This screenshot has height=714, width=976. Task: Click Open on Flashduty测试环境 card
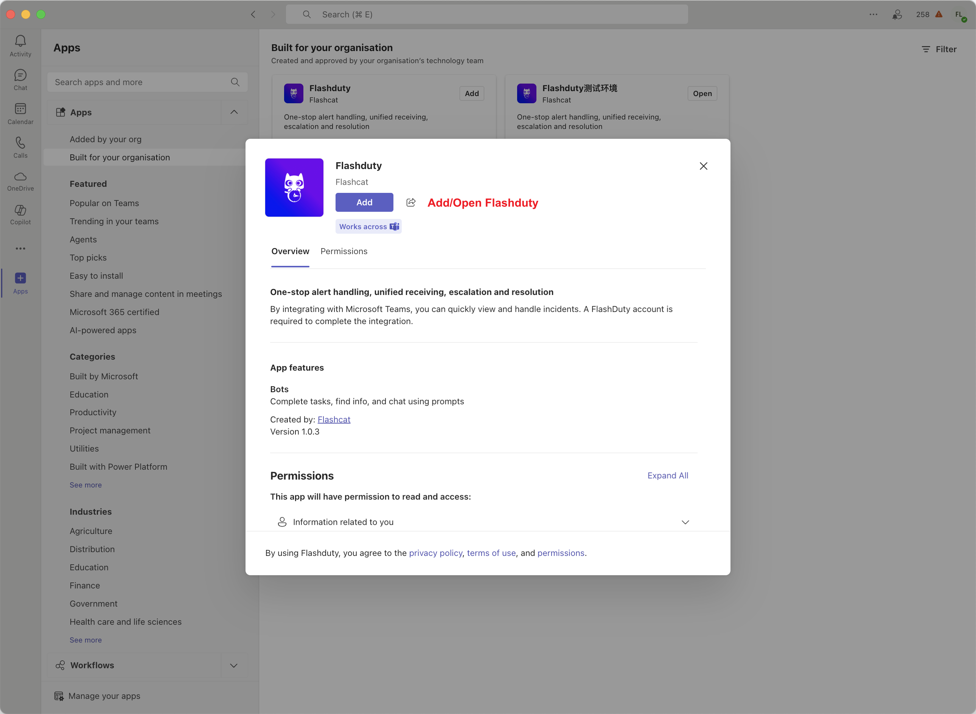[702, 93]
